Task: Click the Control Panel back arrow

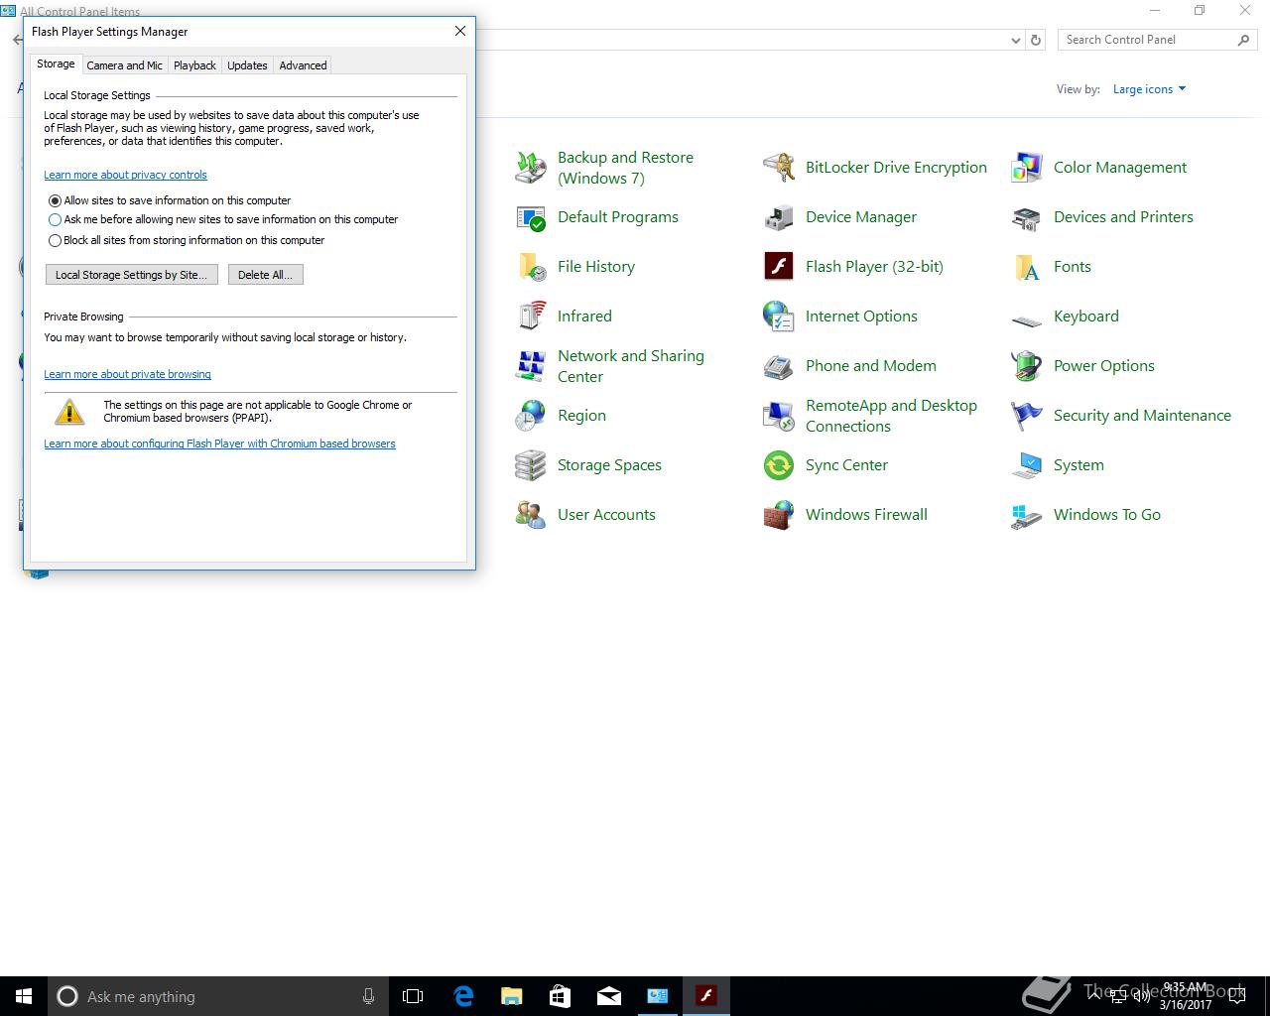Action: (x=17, y=40)
